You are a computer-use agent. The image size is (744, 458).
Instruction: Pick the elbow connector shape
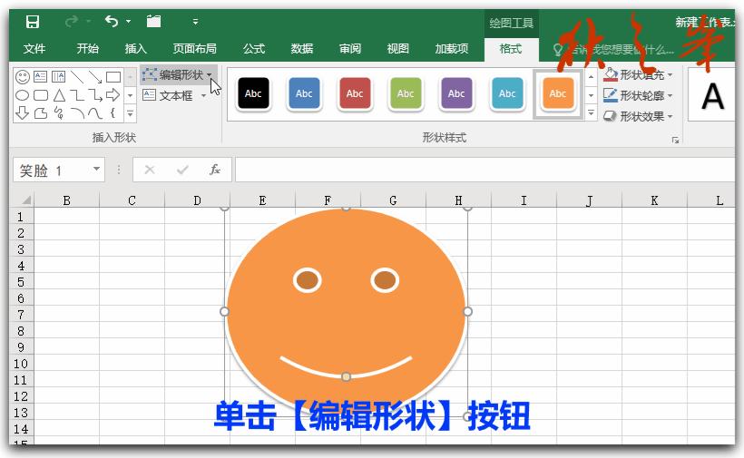tap(77, 95)
